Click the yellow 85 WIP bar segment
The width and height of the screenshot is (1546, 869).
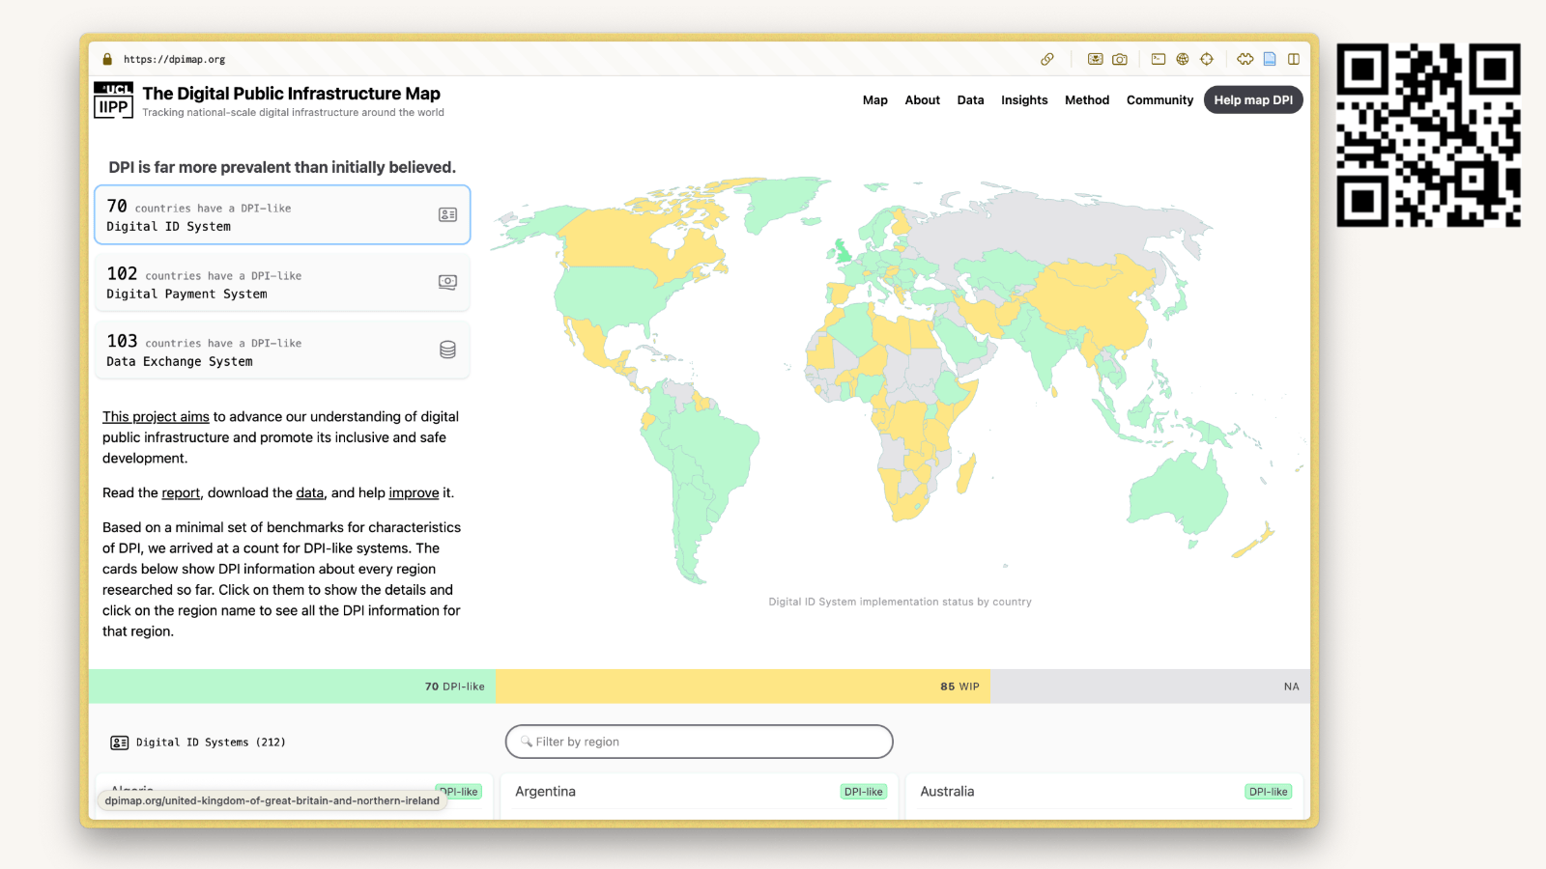pos(744,687)
